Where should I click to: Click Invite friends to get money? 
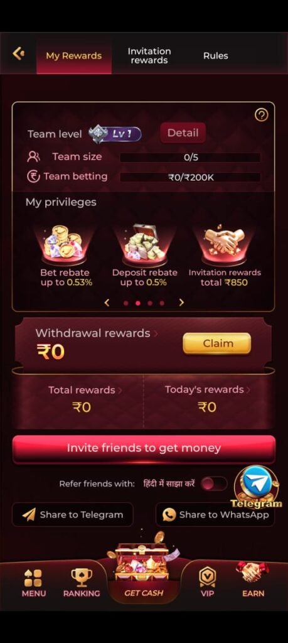144,448
